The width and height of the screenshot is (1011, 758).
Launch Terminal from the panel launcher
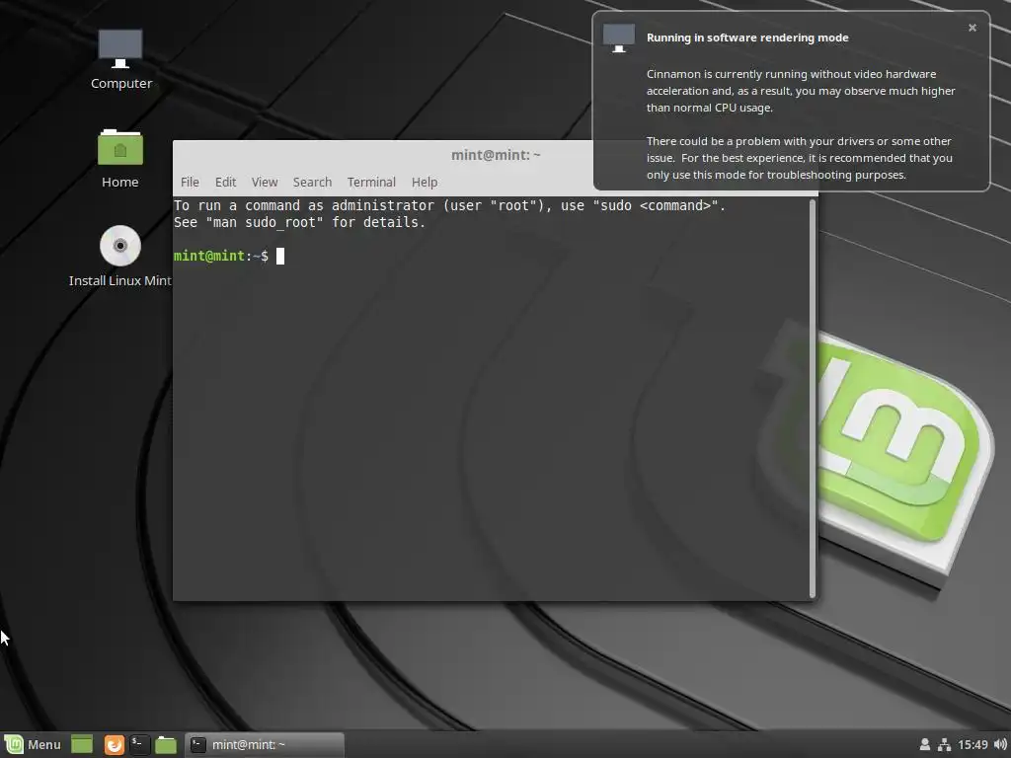point(140,744)
